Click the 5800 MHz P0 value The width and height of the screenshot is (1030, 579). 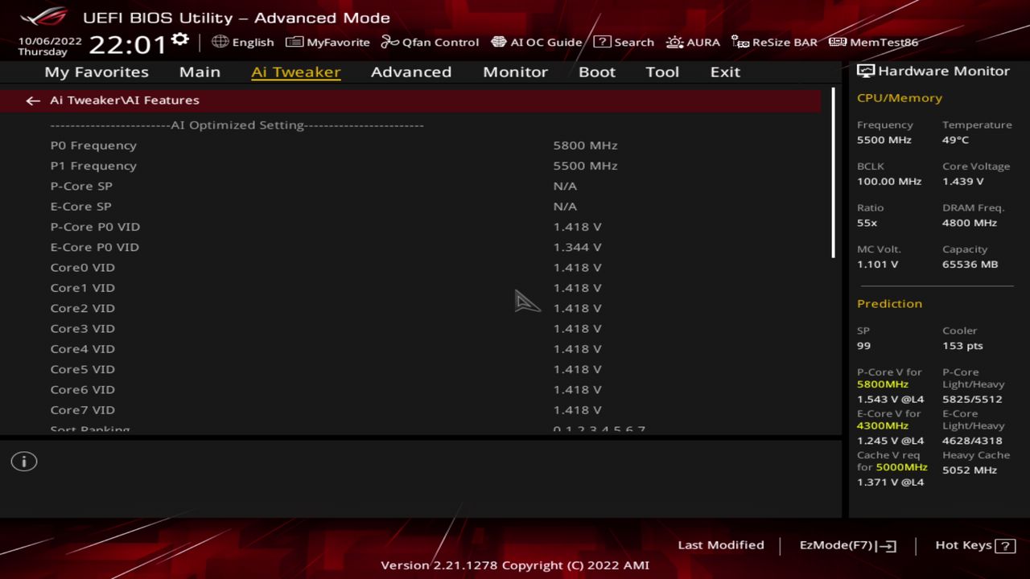[x=585, y=146]
